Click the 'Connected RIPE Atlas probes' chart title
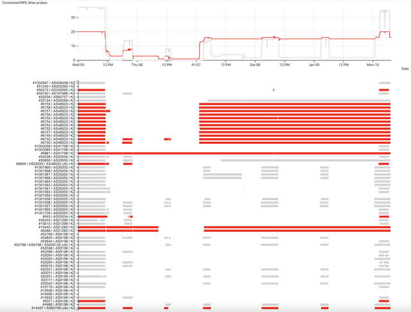The width and height of the screenshot is (411, 312). (24, 3)
